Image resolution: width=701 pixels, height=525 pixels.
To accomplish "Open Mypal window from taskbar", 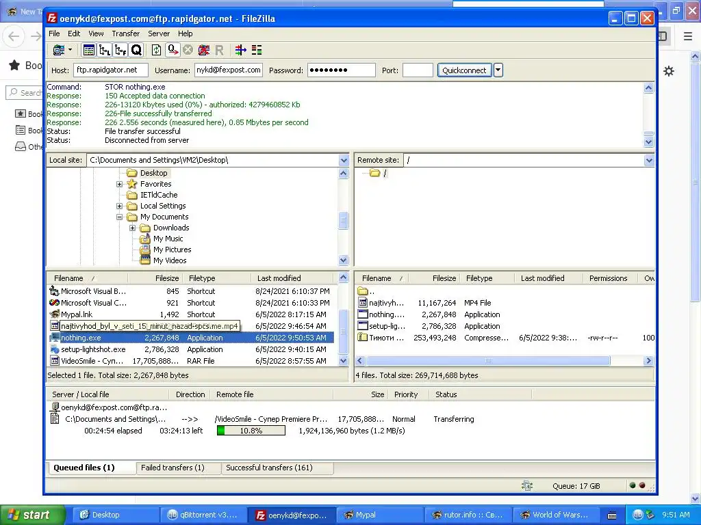I will click(379, 515).
